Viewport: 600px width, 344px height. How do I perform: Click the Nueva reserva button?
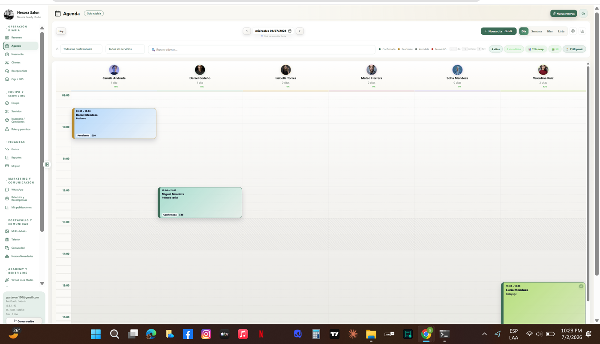564,13
